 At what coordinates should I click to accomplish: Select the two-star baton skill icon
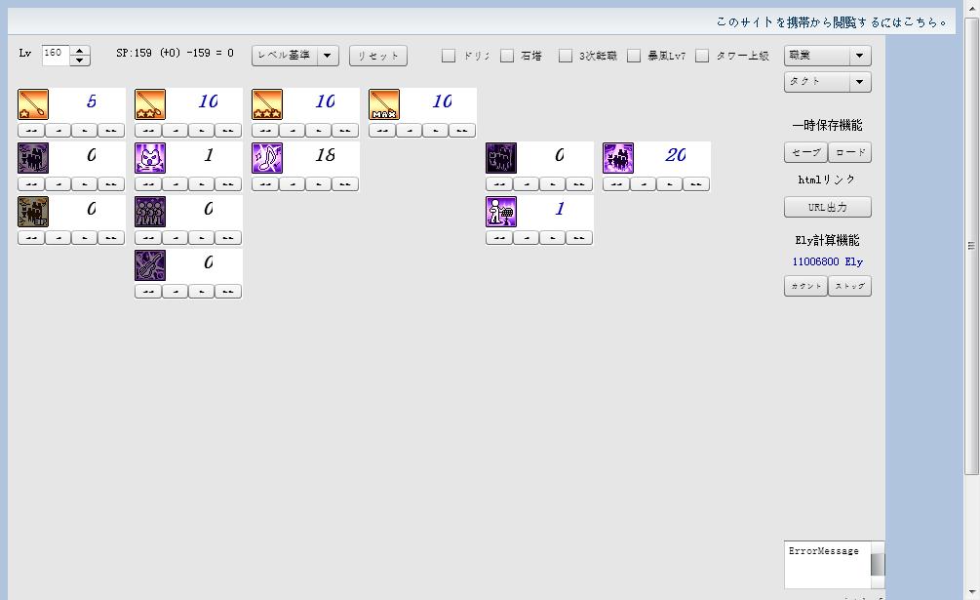pyautogui.click(x=150, y=104)
